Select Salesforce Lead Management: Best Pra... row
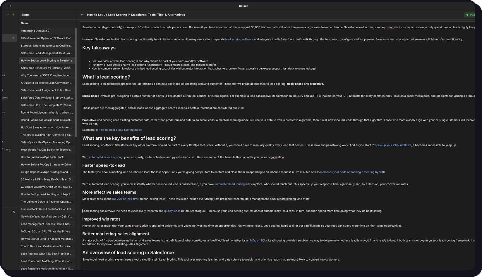This screenshot has width=482, height=277. point(47,53)
